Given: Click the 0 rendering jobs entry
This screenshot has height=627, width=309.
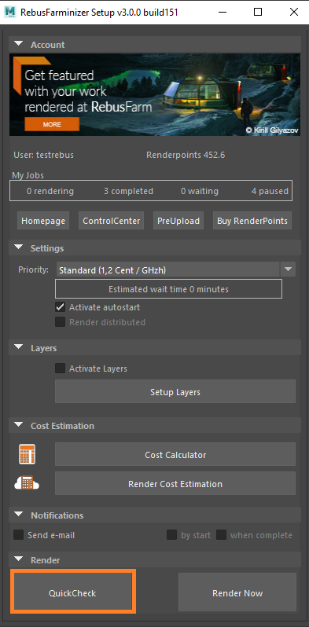Looking at the screenshot, I should (x=50, y=191).
